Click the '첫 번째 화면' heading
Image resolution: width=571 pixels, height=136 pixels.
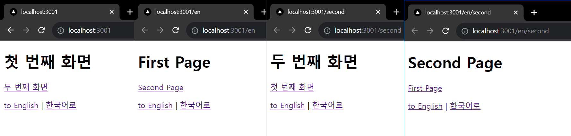coord(48,62)
